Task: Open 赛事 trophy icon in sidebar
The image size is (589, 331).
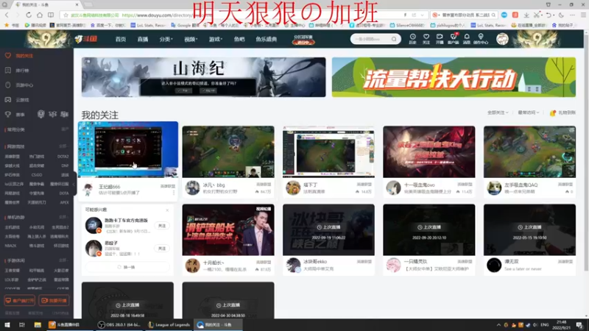Action: point(8,115)
